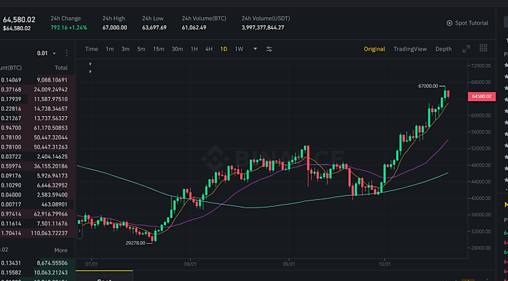Switch to TradingView chart tab
Image resolution: width=508 pixels, height=281 pixels.
pos(410,49)
